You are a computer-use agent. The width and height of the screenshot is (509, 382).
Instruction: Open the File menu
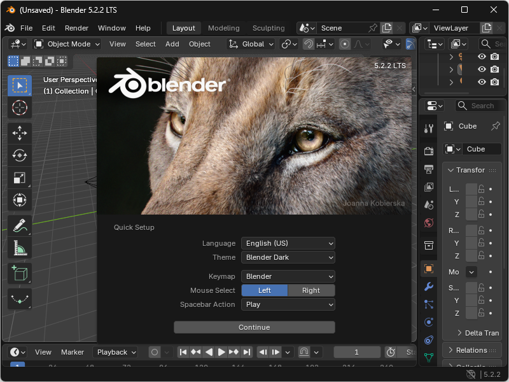pos(26,28)
